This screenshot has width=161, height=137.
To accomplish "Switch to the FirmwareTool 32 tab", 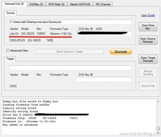I will [14, 4].
